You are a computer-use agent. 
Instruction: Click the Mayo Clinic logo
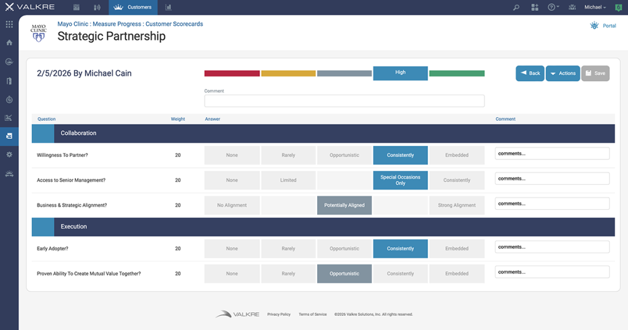pos(38,33)
